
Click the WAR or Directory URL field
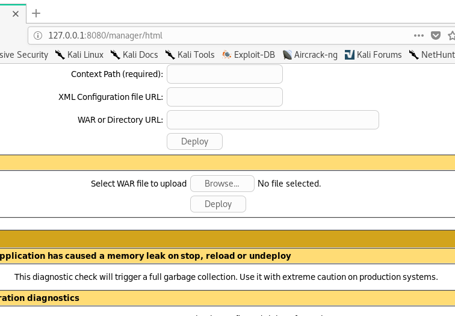point(273,120)
